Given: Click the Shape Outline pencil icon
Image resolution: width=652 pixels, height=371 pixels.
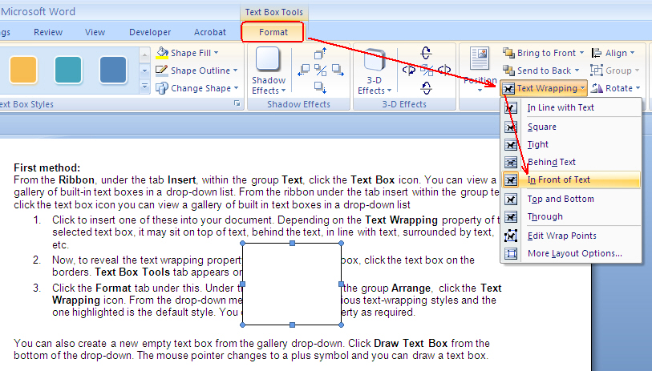Looking at the screenshot, I should pos(162,71).
